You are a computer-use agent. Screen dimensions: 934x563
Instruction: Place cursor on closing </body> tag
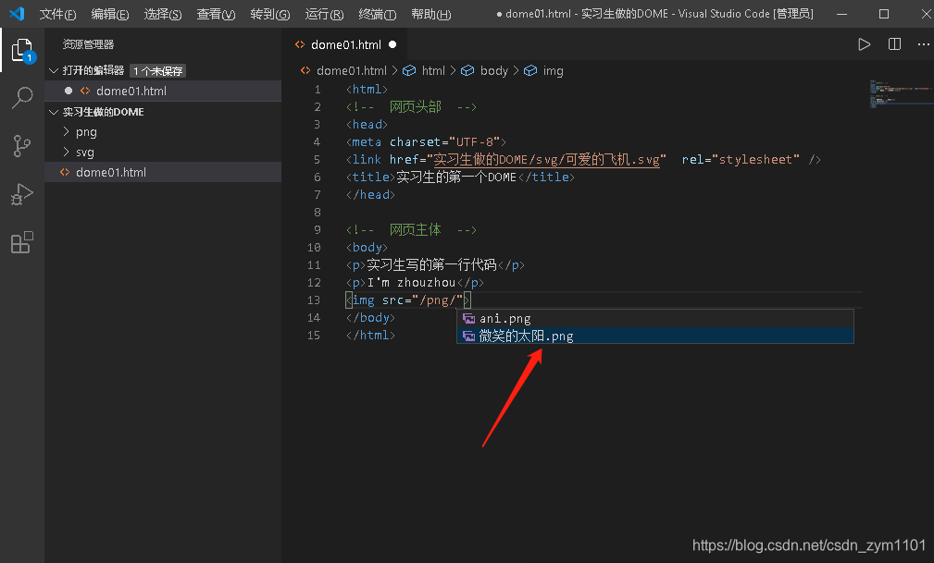(370, 317)
